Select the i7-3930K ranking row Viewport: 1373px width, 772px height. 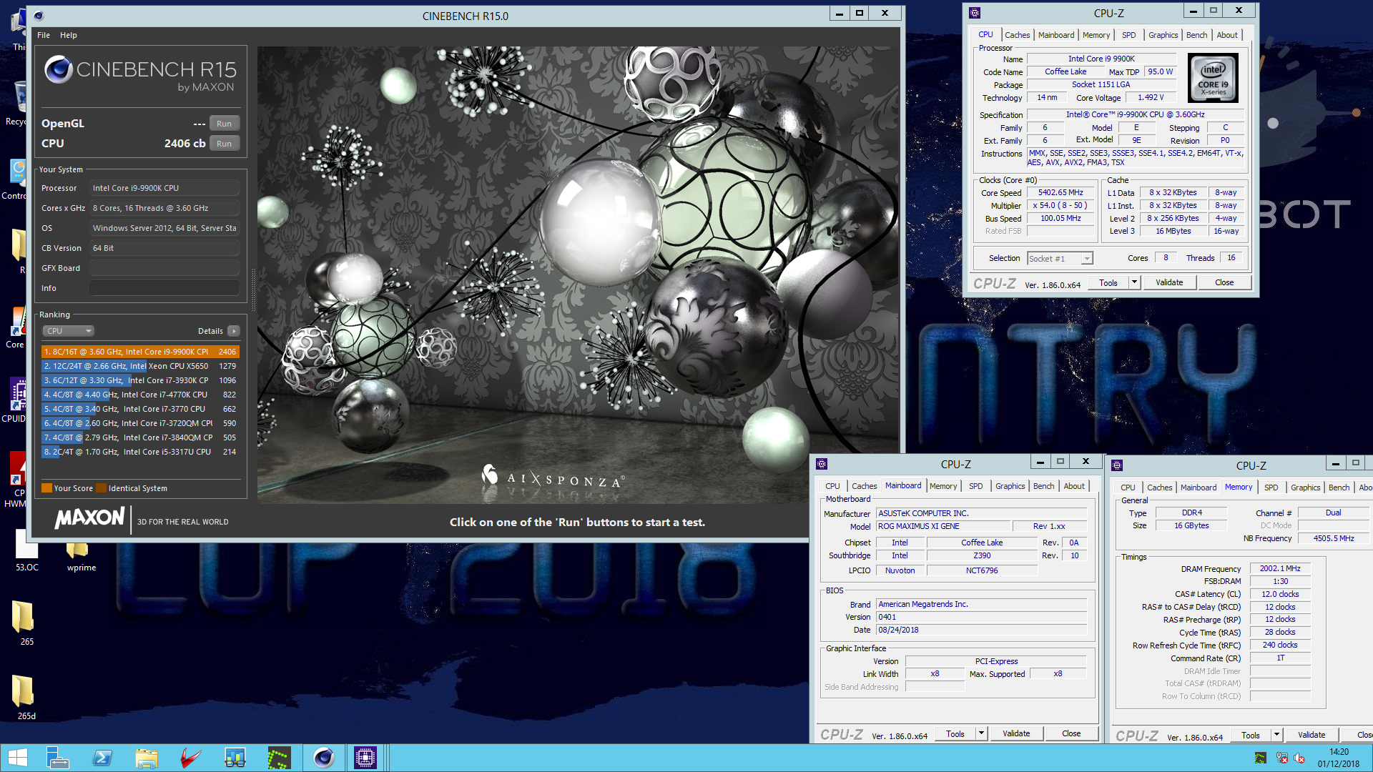coord(140,380)
